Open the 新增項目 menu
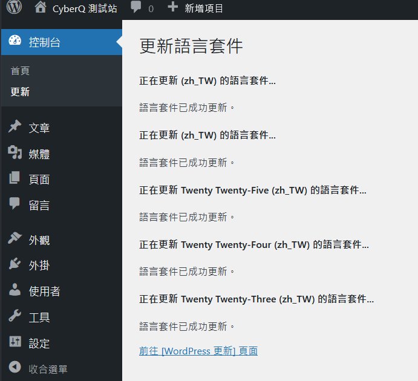This screenshot has width=418, height=381. click(204, 8)
